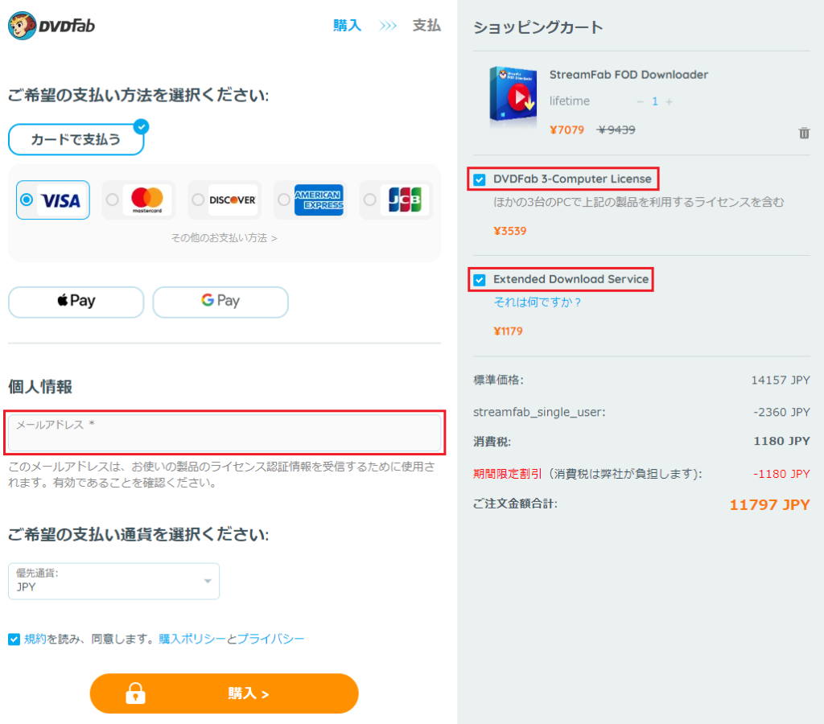Click the Extended Download Service label
Image resolution: width=824 pixels, height=724 pixels.
571,279
